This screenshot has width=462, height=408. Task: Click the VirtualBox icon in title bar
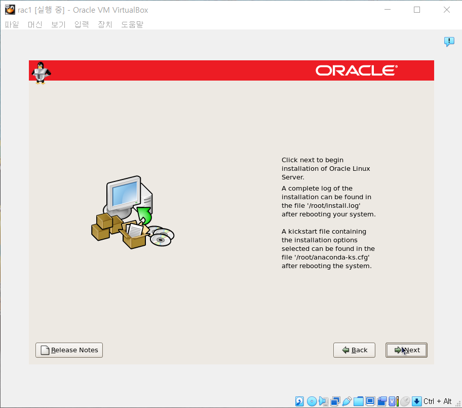click(x=10, y=10)
